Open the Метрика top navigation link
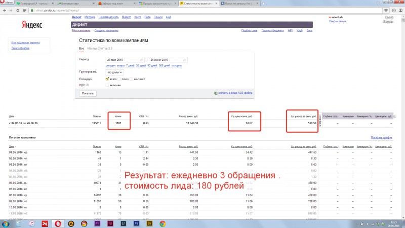The height and width of the screenshot is (228, 405). (90, 17)
